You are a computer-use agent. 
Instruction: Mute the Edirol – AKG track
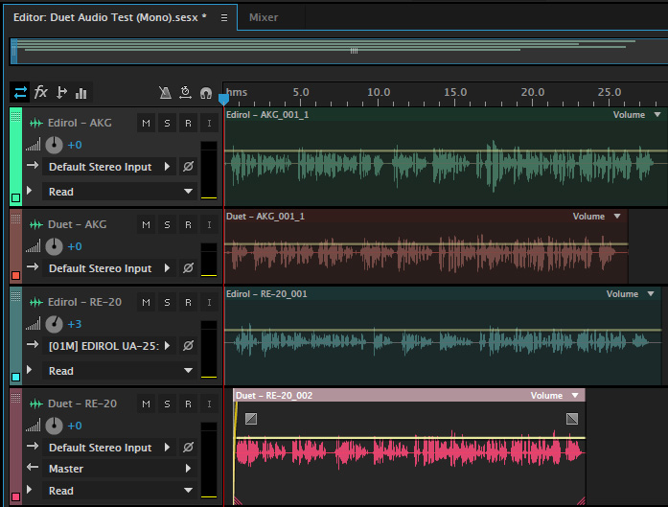coord(146,123)
